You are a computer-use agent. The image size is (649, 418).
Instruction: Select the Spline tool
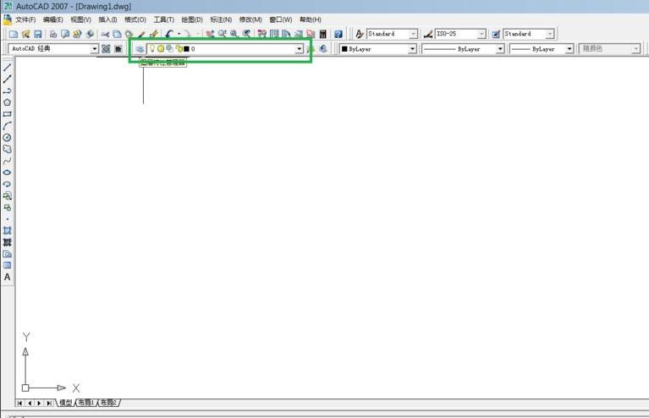click(x=7, y=161)
